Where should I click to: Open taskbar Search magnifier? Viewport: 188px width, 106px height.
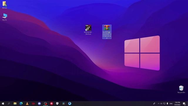click(9, 103)
